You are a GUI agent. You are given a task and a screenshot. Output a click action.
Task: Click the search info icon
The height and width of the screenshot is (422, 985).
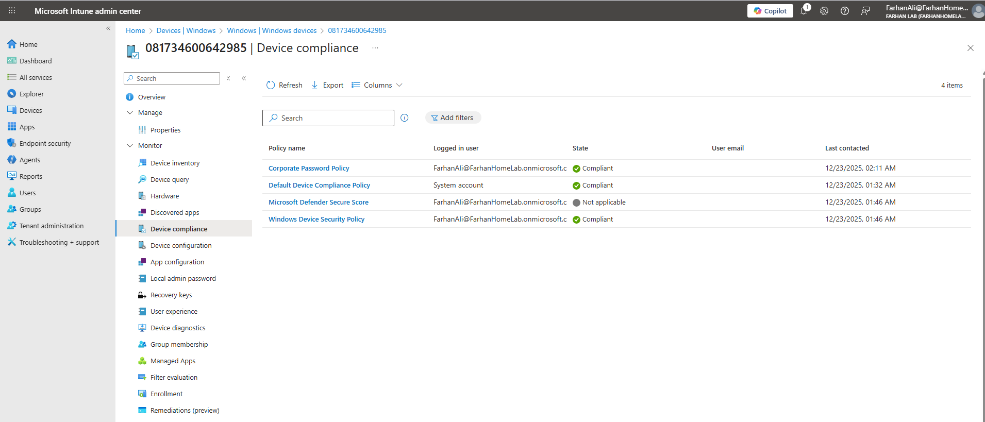[405, 118]
